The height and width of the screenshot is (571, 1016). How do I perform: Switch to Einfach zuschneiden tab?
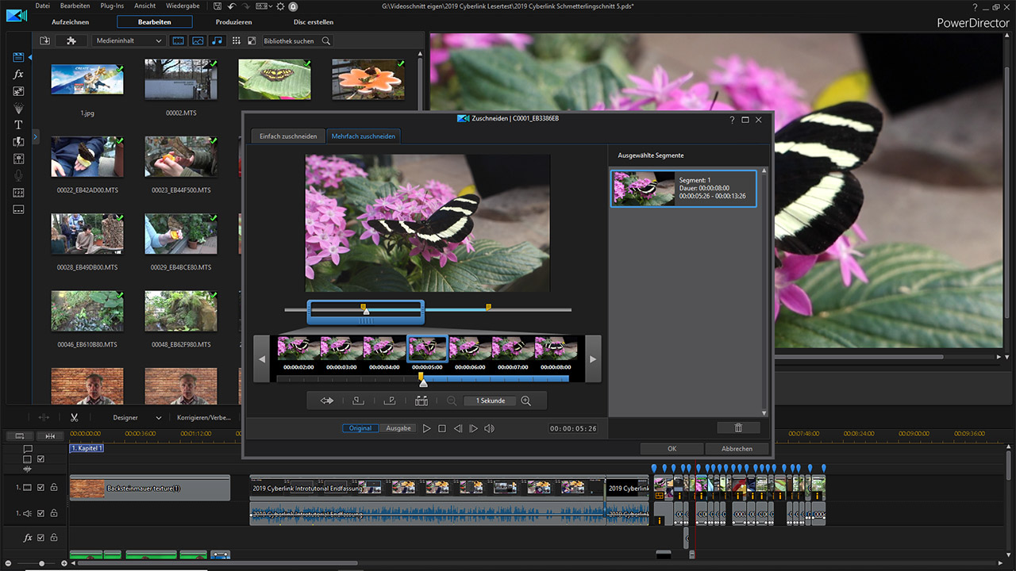click(288, 136)
